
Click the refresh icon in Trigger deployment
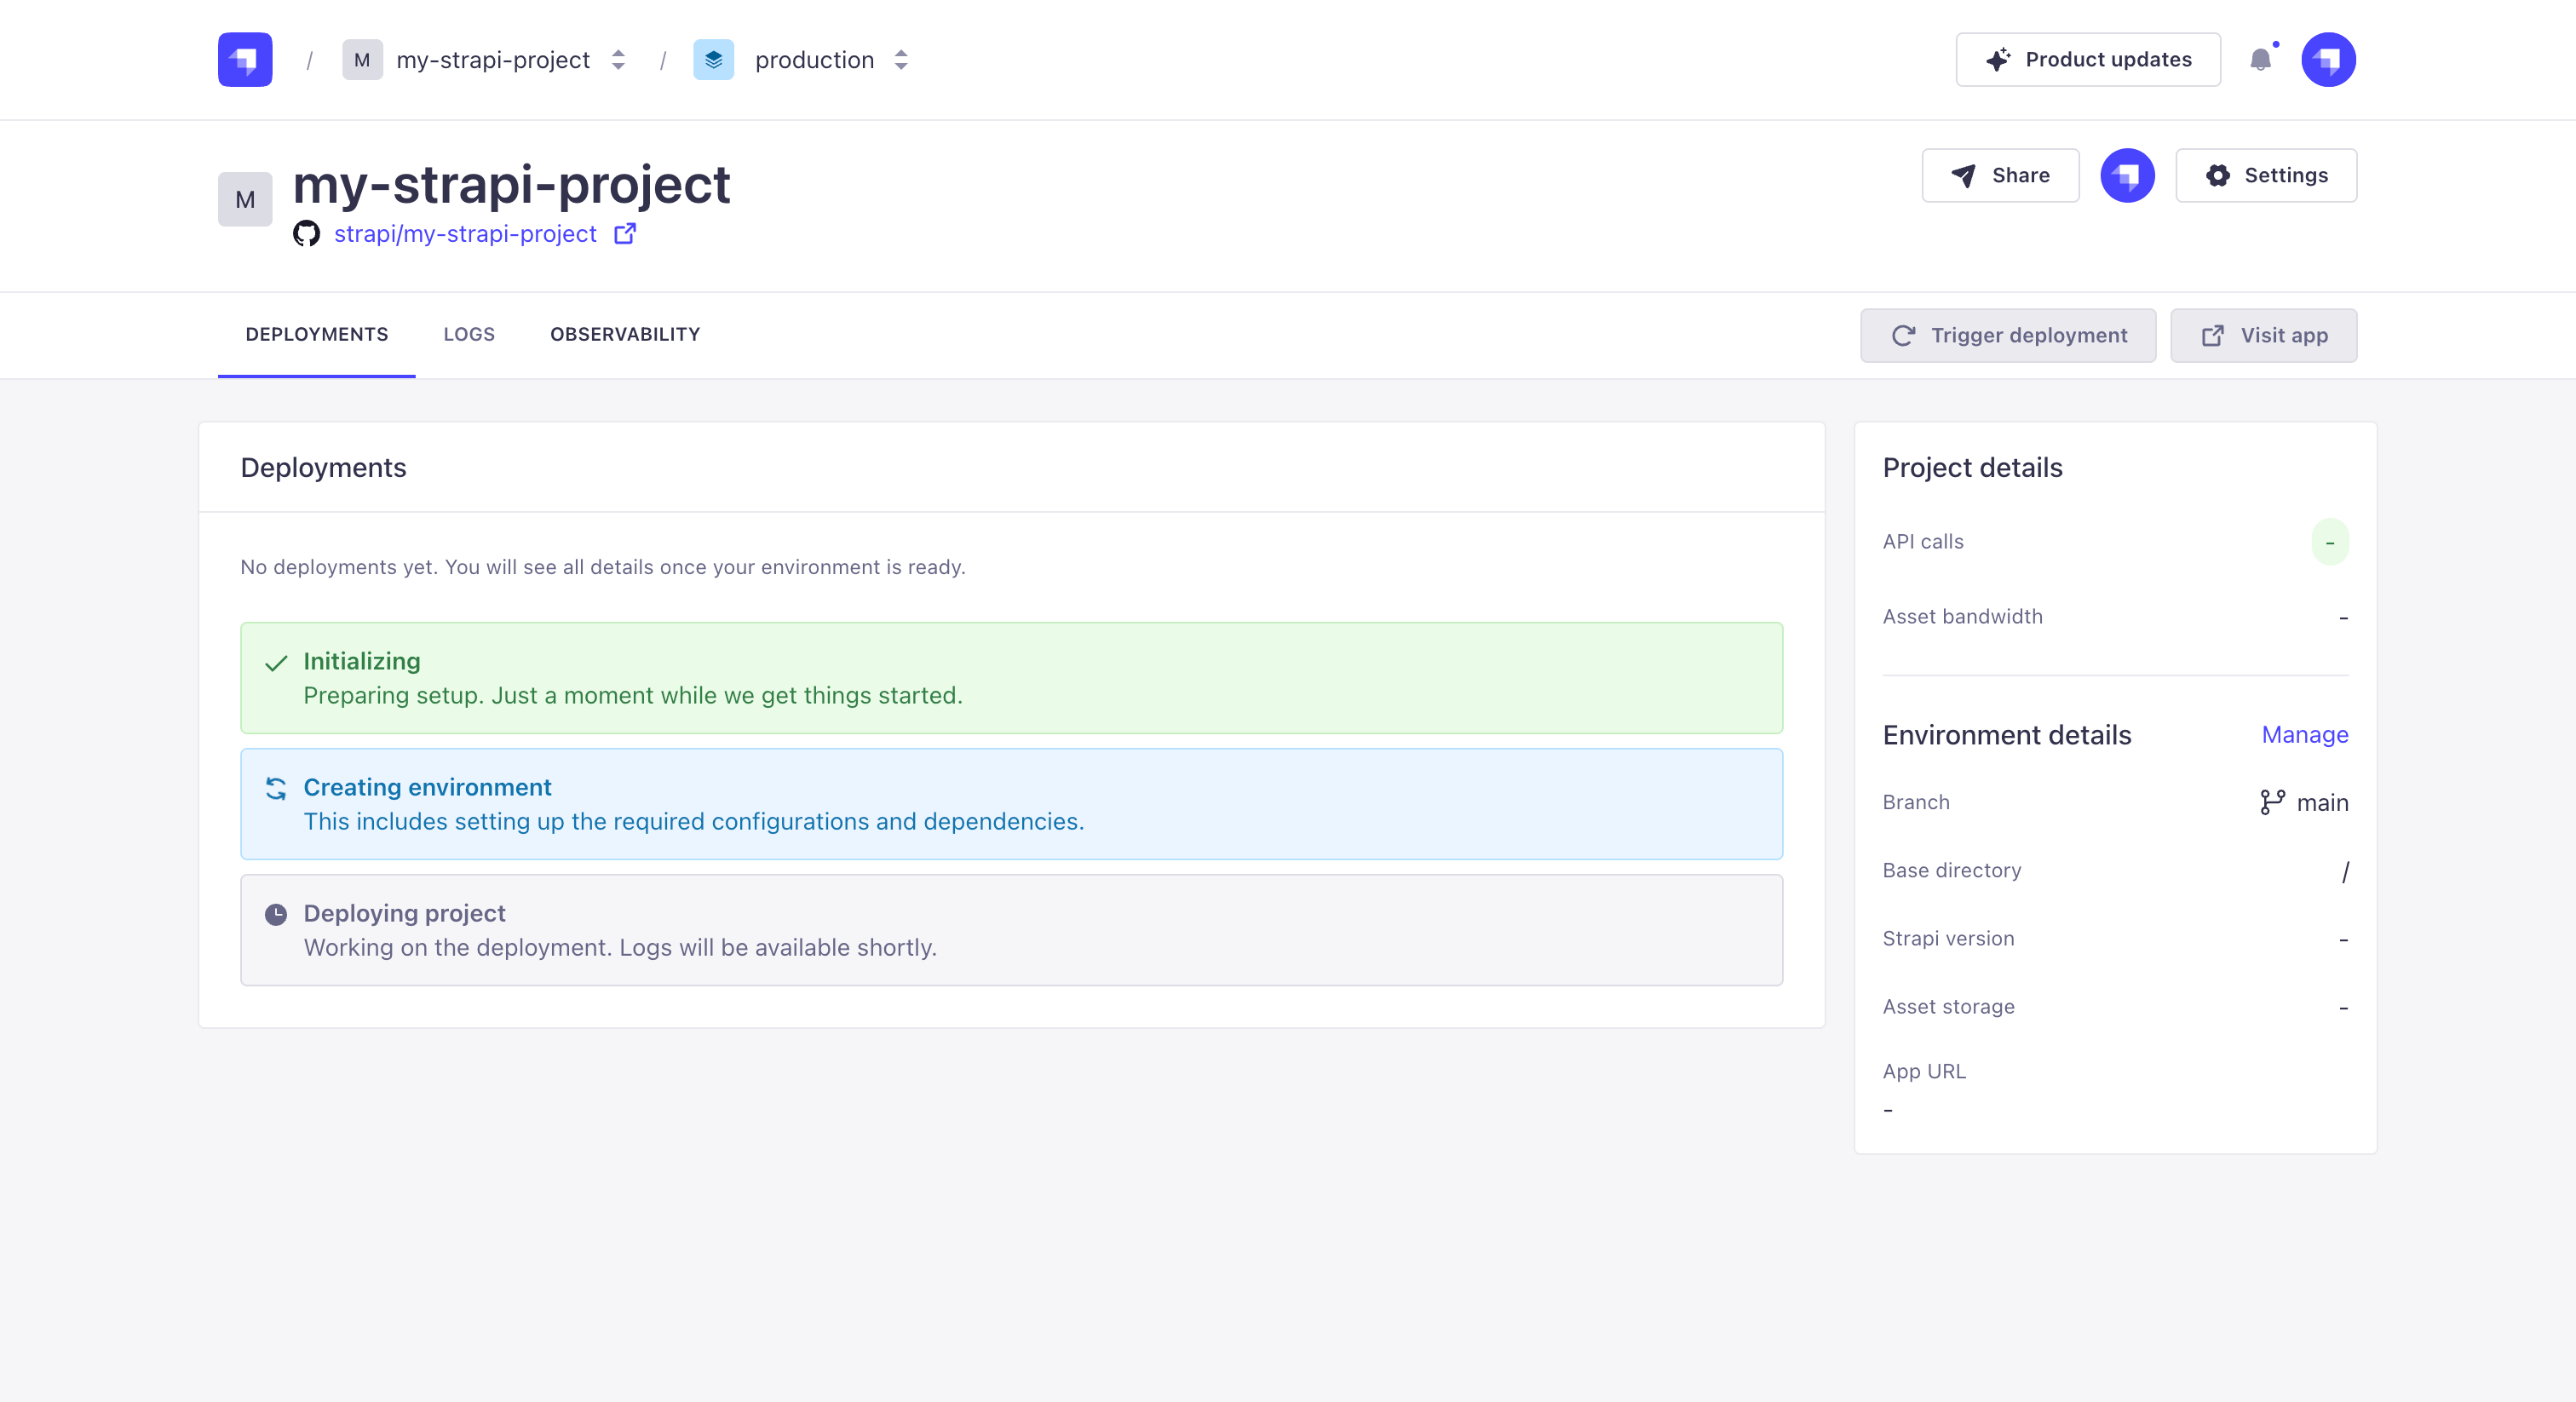(x=1903, y=336)
